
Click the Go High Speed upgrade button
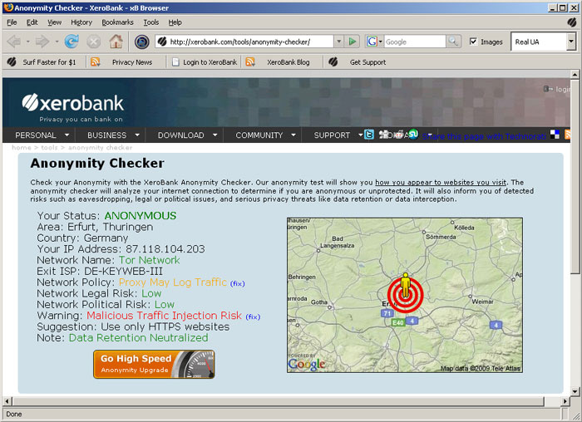click(154, 364)
